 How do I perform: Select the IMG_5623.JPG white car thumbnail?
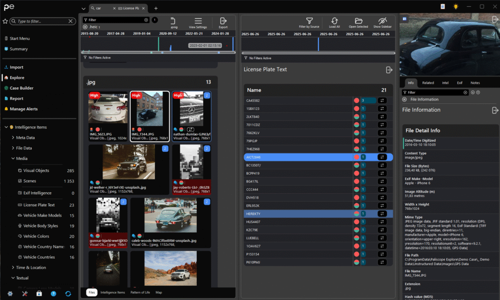[108, 110]
